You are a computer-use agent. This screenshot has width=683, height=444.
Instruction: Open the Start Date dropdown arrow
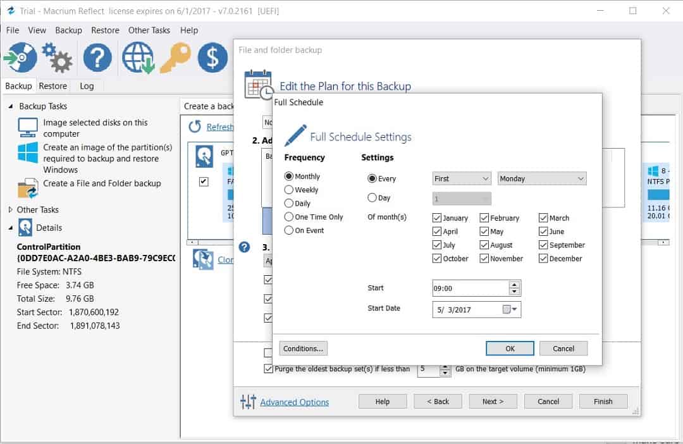(x=514, y=309)
